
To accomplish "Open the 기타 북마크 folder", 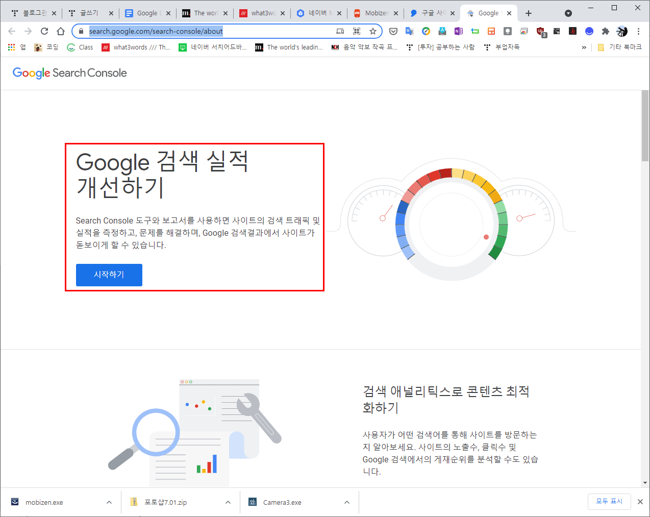I will tap(619, 47).
